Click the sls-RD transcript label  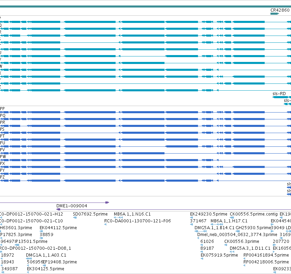point(279,94)
